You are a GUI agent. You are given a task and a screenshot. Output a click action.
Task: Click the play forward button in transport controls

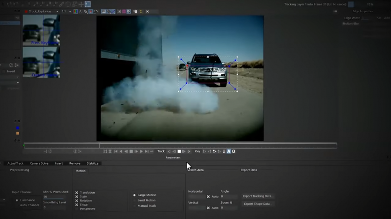coord(141,152)
